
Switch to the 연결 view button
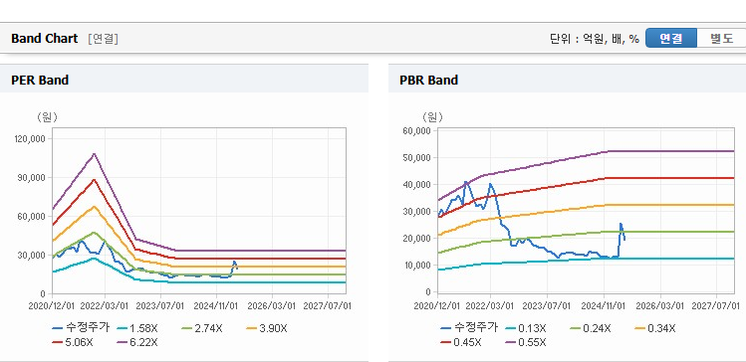pos(671,39)
